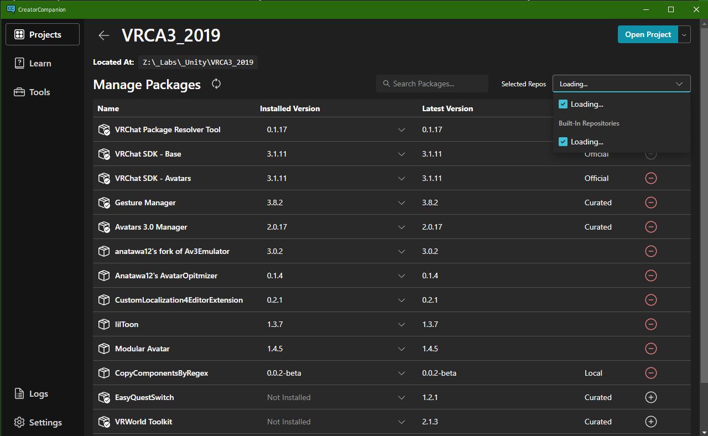Toggle the checkbox under Built-In Repositories
The height and width of the screenshot is (436, 708).
click(563, 142)
